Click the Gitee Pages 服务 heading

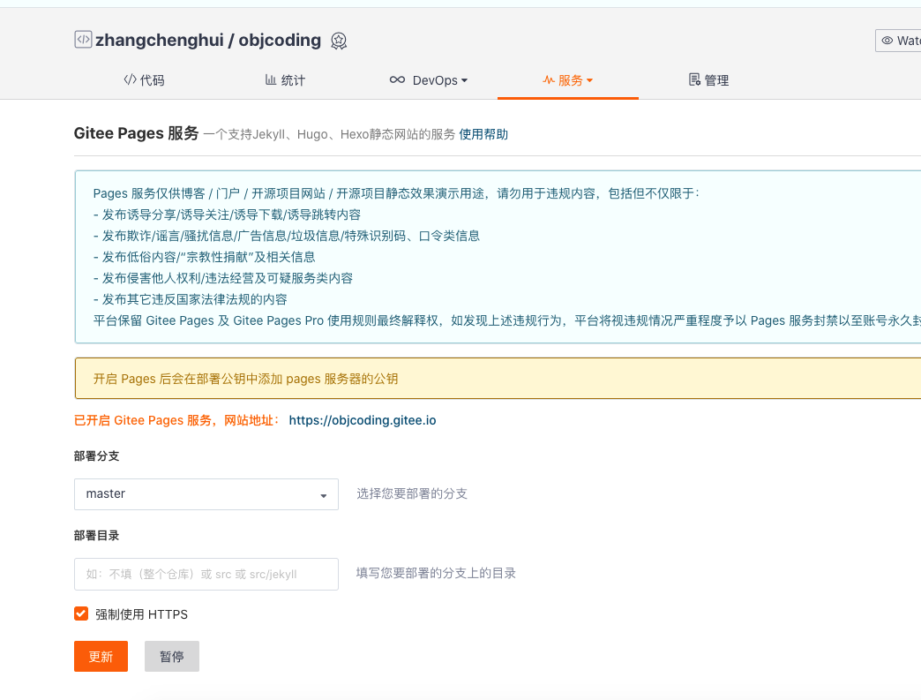(136, 133)
